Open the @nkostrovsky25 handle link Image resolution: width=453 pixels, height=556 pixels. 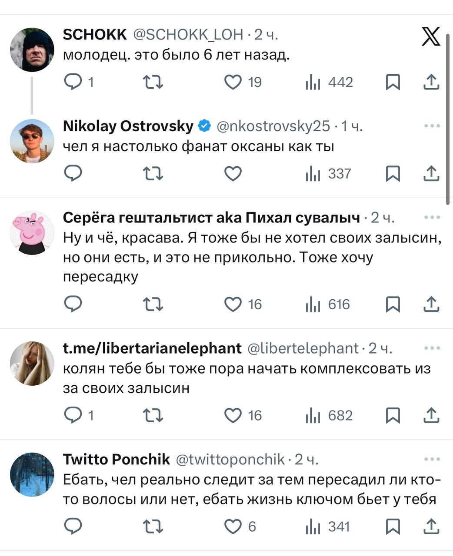click(273, 126)
